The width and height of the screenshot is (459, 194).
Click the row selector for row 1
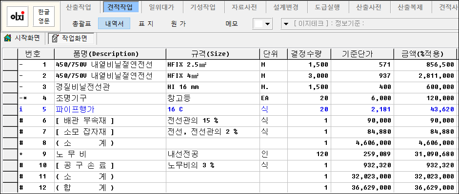(10, 65)
